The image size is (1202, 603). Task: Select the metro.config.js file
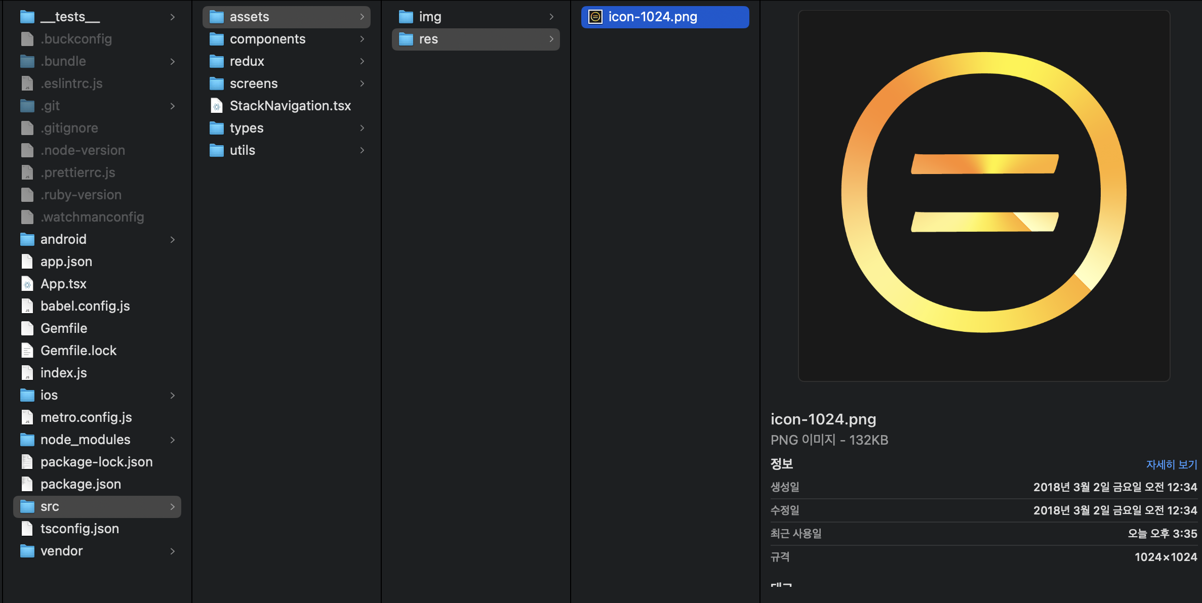coord(86,417)
